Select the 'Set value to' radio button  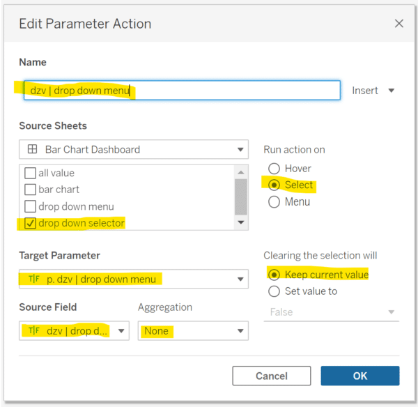click(274, 291)
